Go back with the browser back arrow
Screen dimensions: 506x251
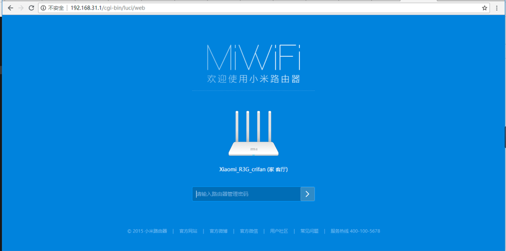point(10,8)
